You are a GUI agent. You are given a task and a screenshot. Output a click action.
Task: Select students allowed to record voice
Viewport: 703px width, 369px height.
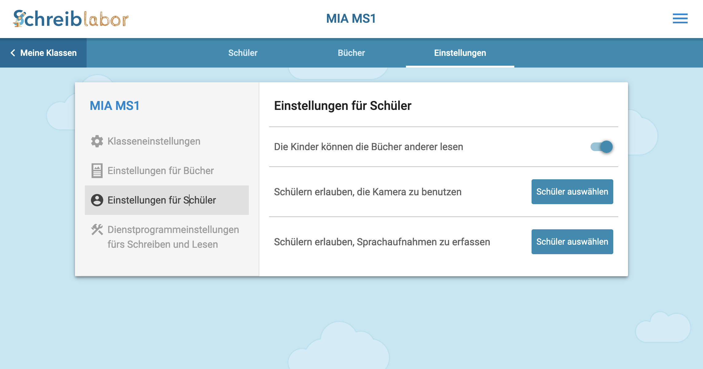click(x=572, y=242)
